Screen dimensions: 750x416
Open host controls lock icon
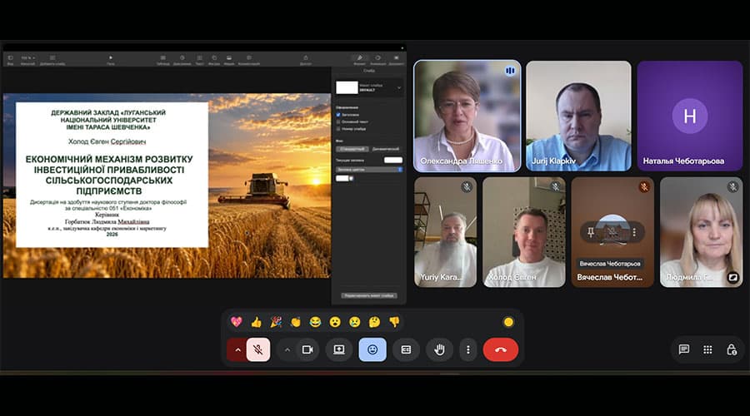732,349
